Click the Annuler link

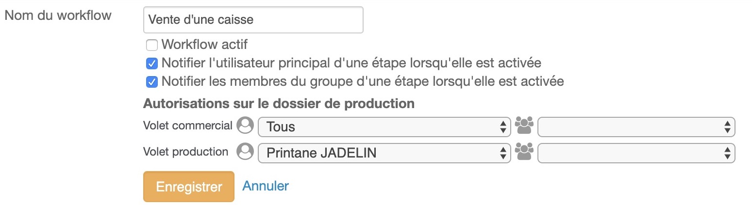266,186
